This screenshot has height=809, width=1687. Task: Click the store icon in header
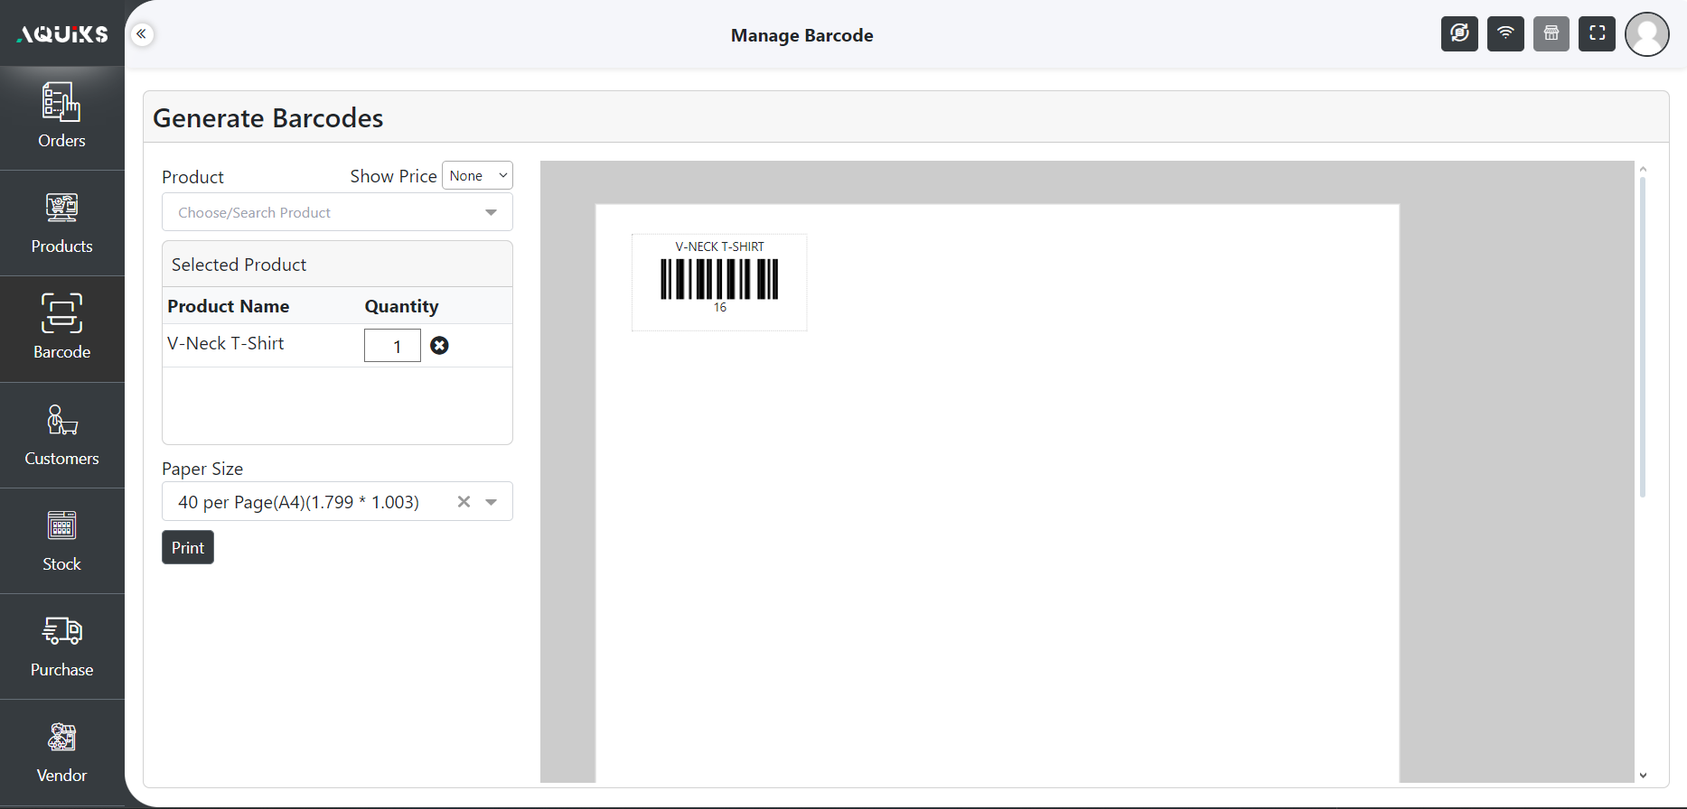pyautogui.click(x=1551, y=34)
